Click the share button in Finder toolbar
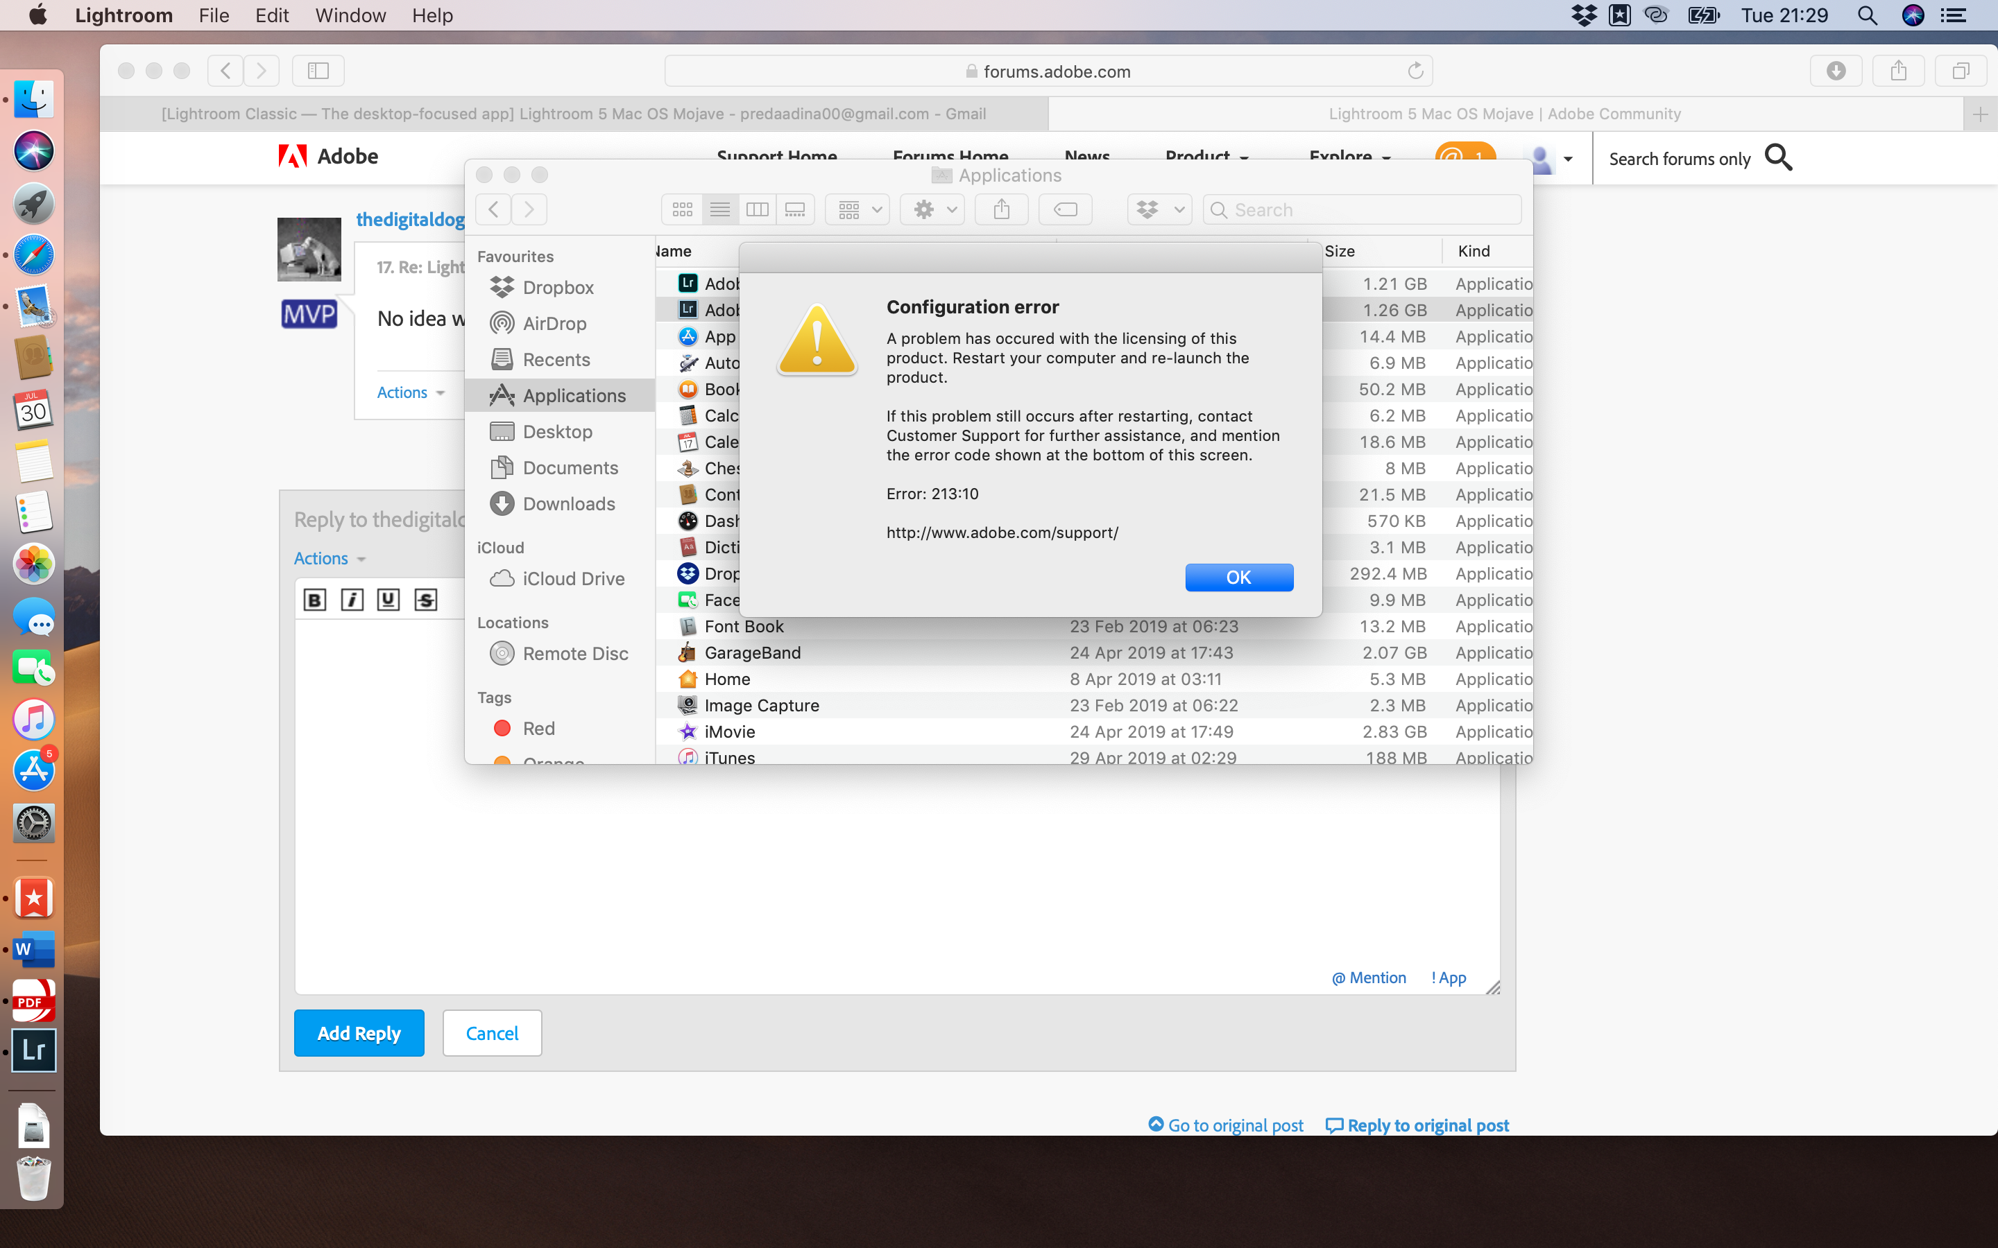Screen dimensions: 1998x1248 pos(1002,209)
